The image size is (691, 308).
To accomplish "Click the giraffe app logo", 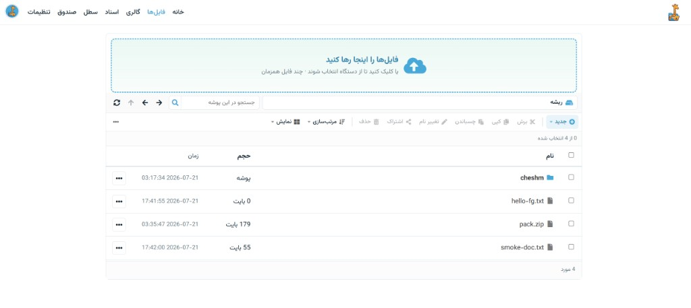I will click(673, 12).
